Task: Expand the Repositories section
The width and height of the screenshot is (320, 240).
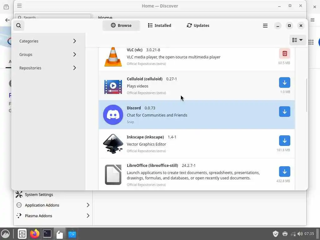Action: 48,68
